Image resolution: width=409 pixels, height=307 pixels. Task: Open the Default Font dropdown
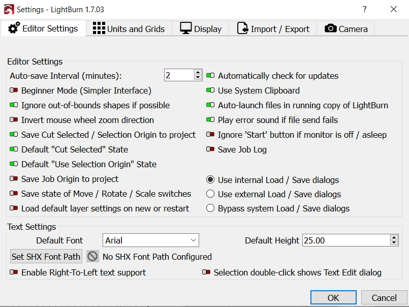[151, 240]
